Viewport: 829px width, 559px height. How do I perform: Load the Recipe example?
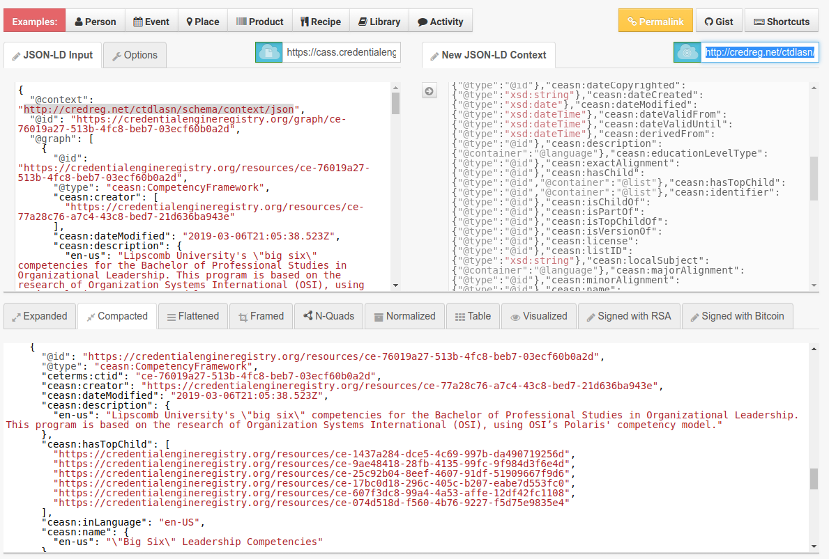click(320, 20)
